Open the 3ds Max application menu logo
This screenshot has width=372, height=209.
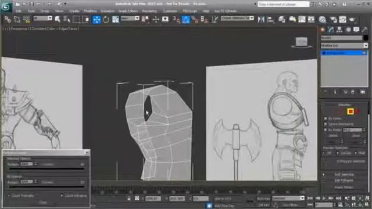6,6
